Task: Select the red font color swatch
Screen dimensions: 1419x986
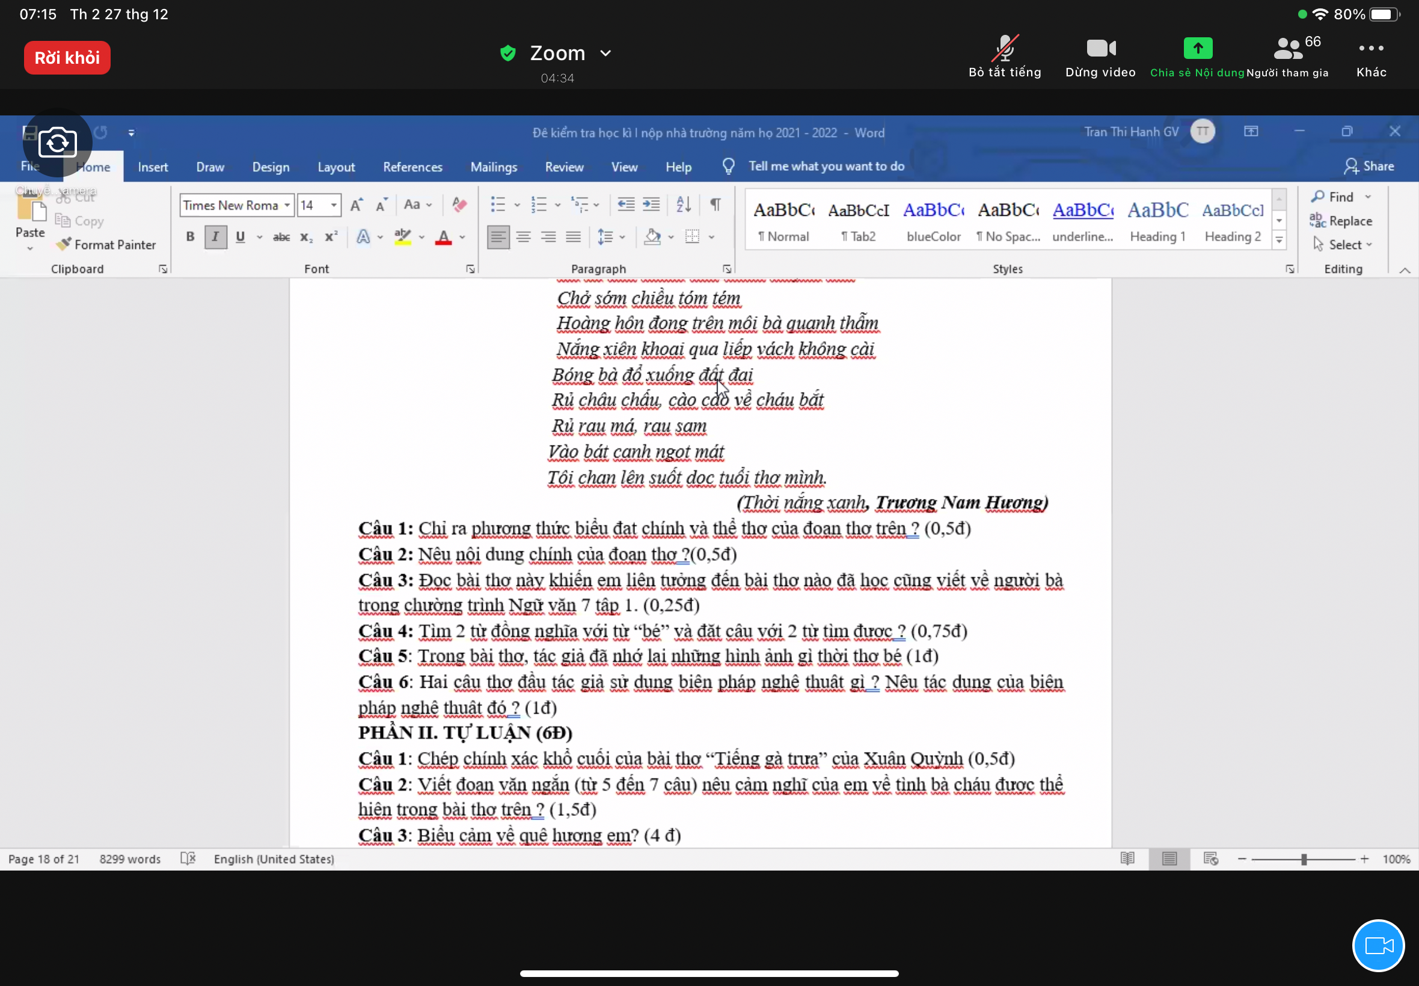Action: point(443,237)
